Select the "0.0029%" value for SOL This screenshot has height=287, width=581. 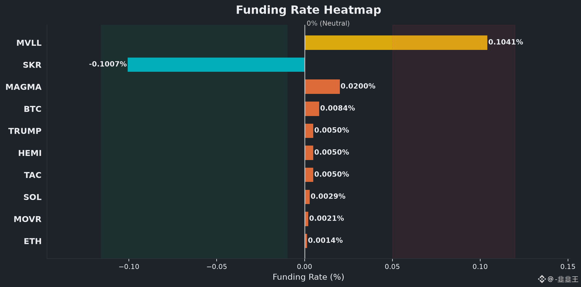(x=328, y=196)
